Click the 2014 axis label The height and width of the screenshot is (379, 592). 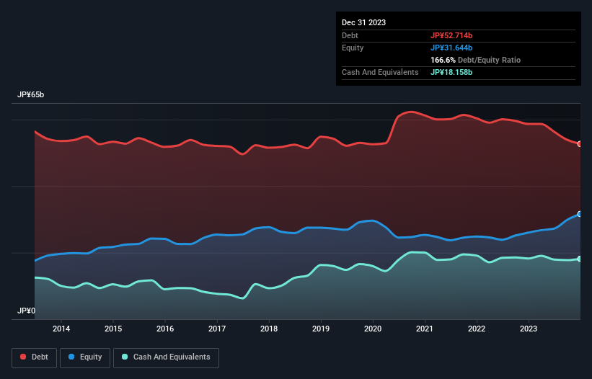pyautogui.click(x=61, y=329)
